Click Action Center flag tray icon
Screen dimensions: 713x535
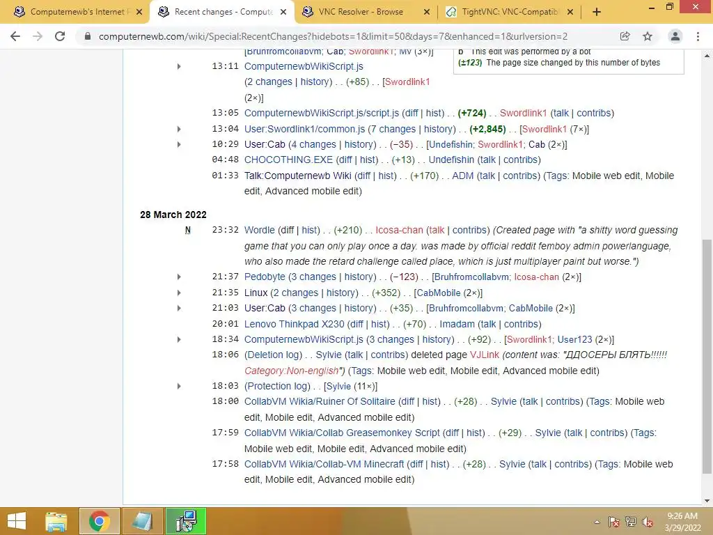click(613, 522)
